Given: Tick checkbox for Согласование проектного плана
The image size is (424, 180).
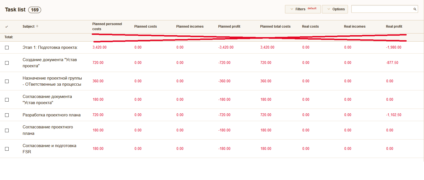Looking at the screenshot, I should pos(7,130).
